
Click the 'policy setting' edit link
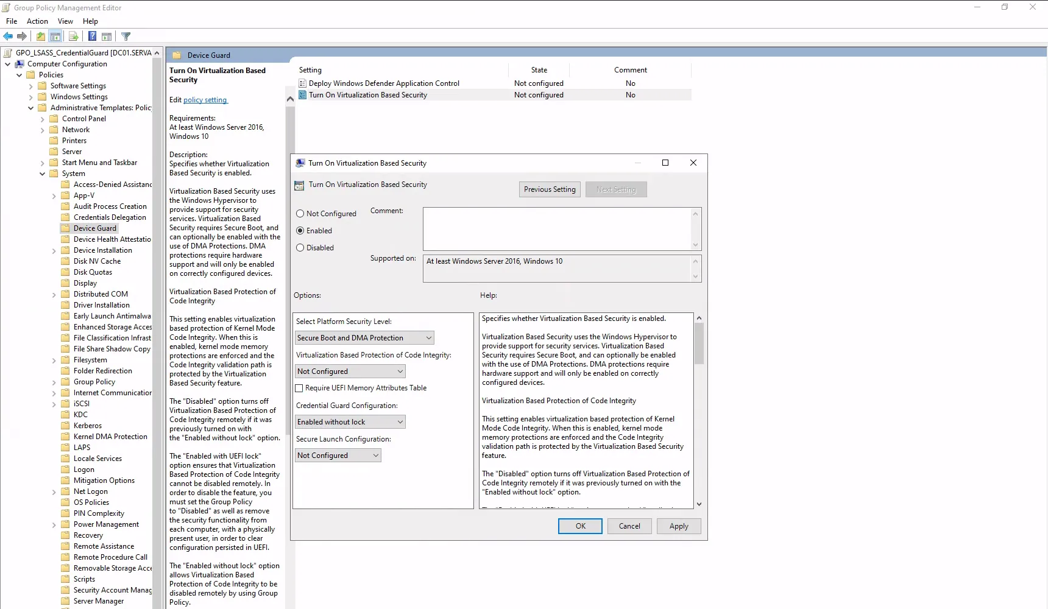pyautogui.click(x=205, y=100)
